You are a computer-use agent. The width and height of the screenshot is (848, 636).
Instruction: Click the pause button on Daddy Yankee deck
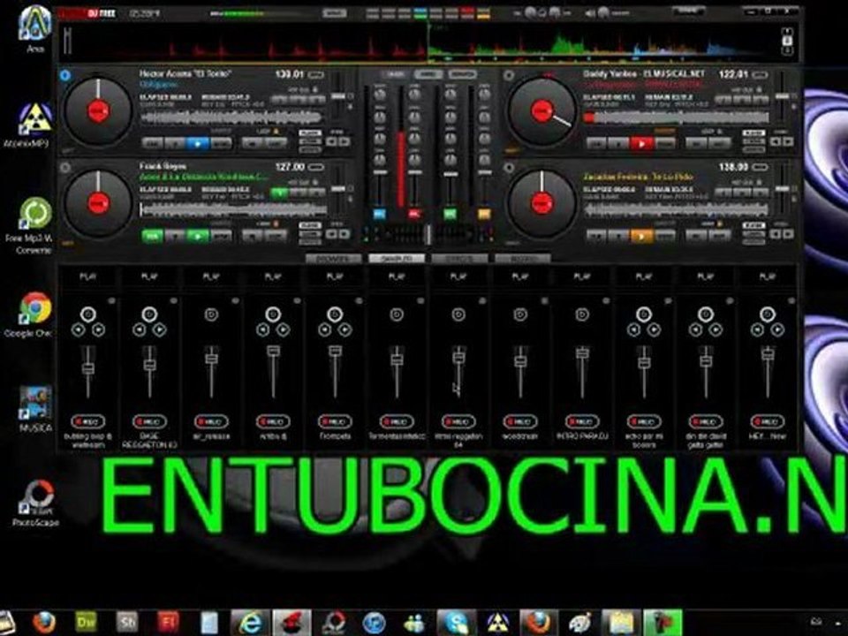pyautogui.click(x=618, y=144)
